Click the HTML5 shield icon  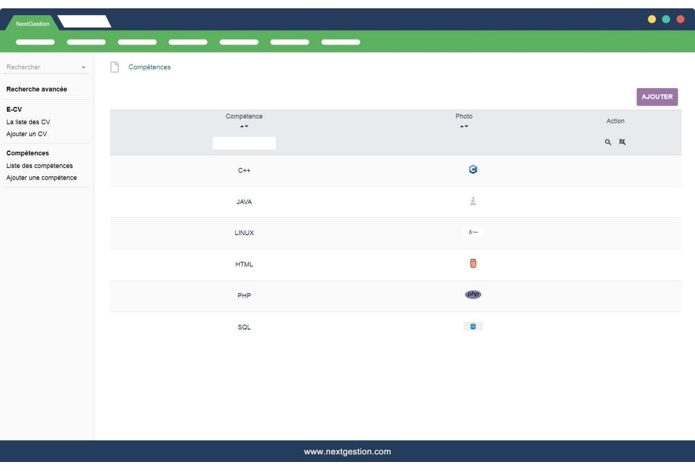472,264
